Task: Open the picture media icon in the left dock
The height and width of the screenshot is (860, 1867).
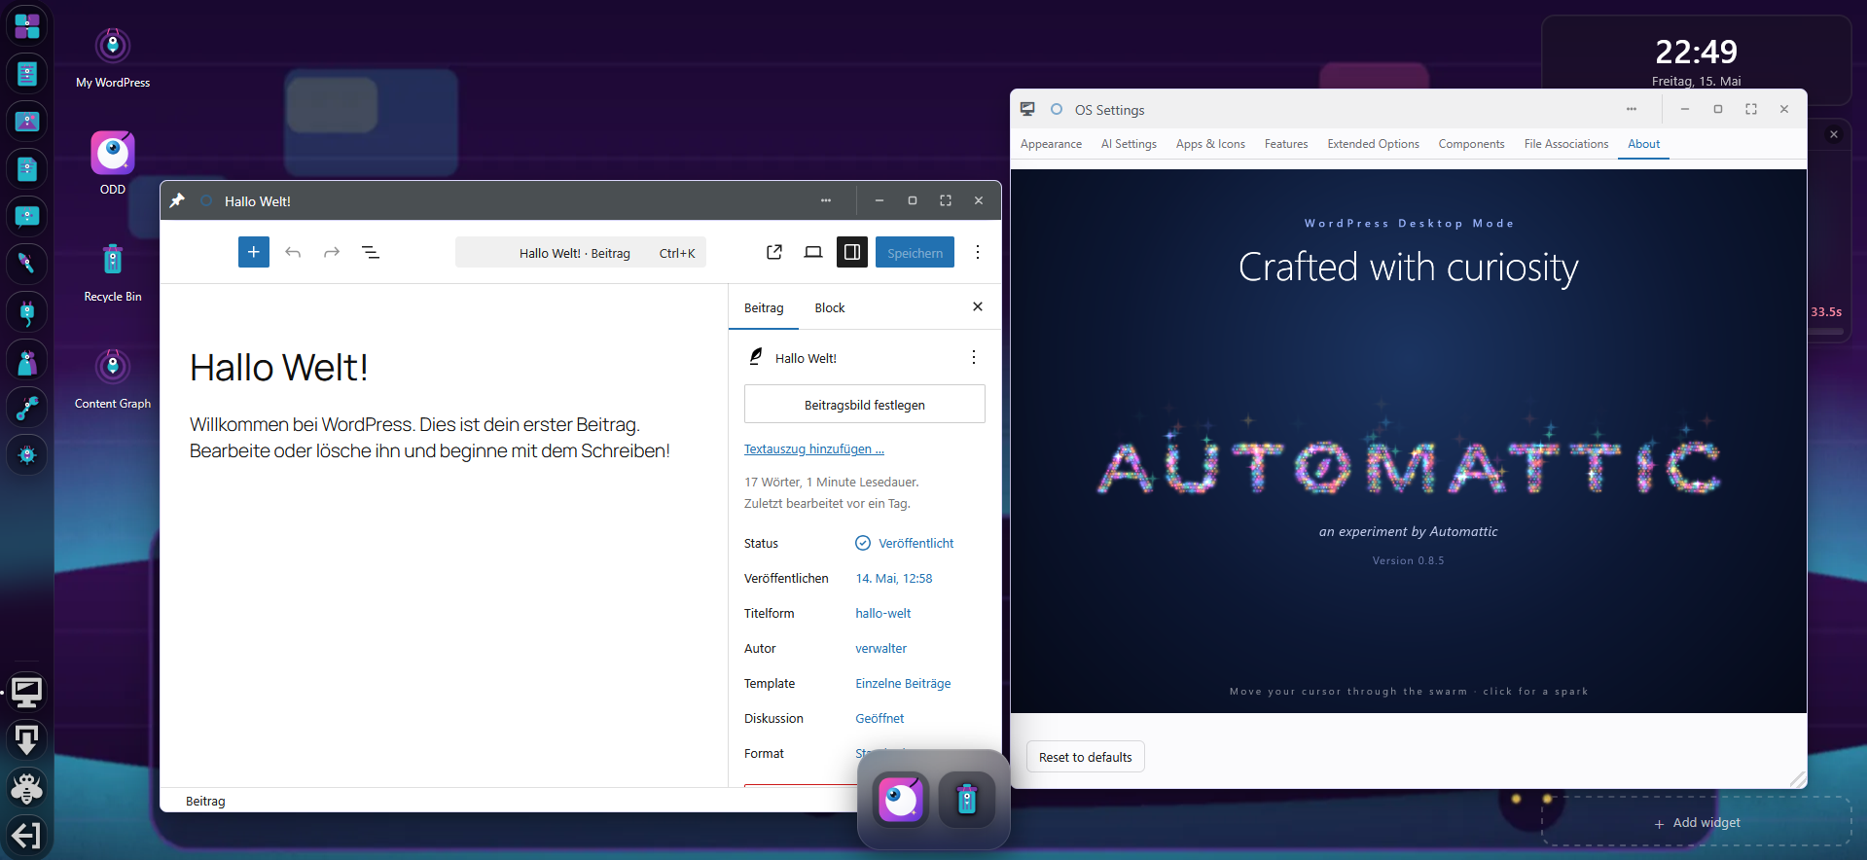Action: (27, 122)
